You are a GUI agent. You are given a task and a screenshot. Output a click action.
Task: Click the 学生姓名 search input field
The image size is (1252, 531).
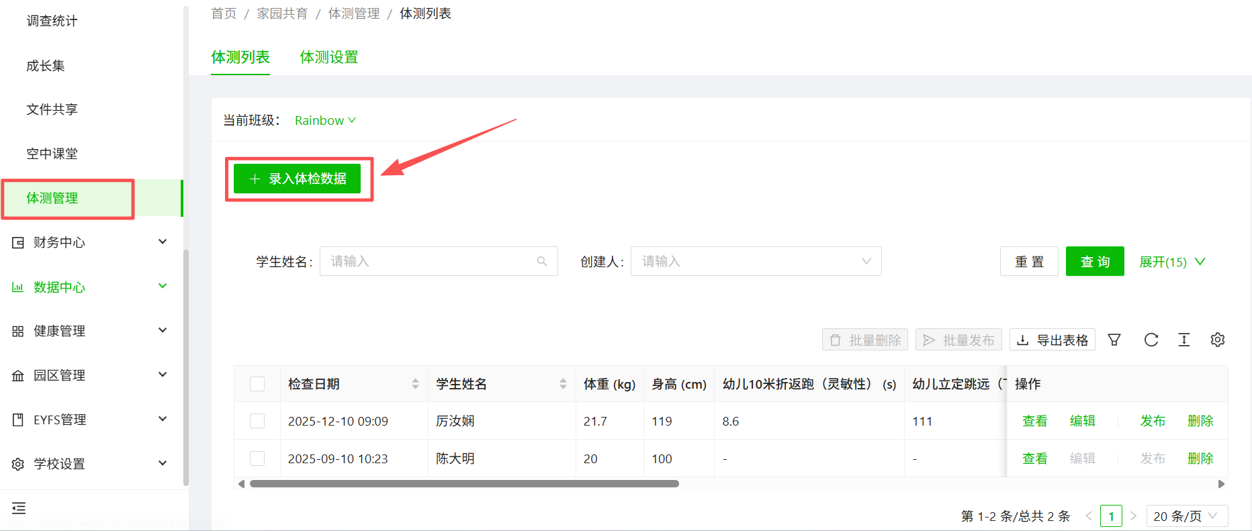click(x=430, y=261)
